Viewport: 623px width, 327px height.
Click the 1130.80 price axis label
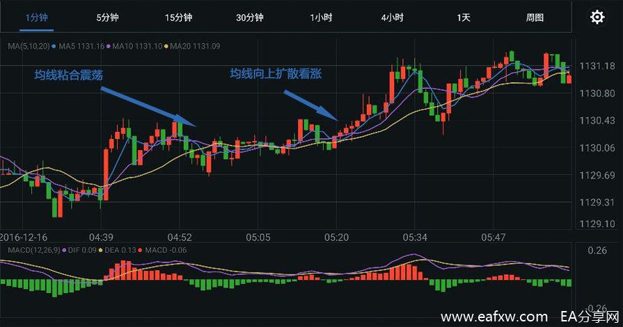pyautogui.click(x=597, y=94)
